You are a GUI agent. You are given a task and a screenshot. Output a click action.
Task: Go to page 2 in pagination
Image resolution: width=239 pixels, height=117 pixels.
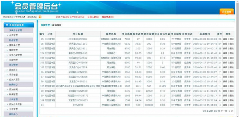(232, 111)
